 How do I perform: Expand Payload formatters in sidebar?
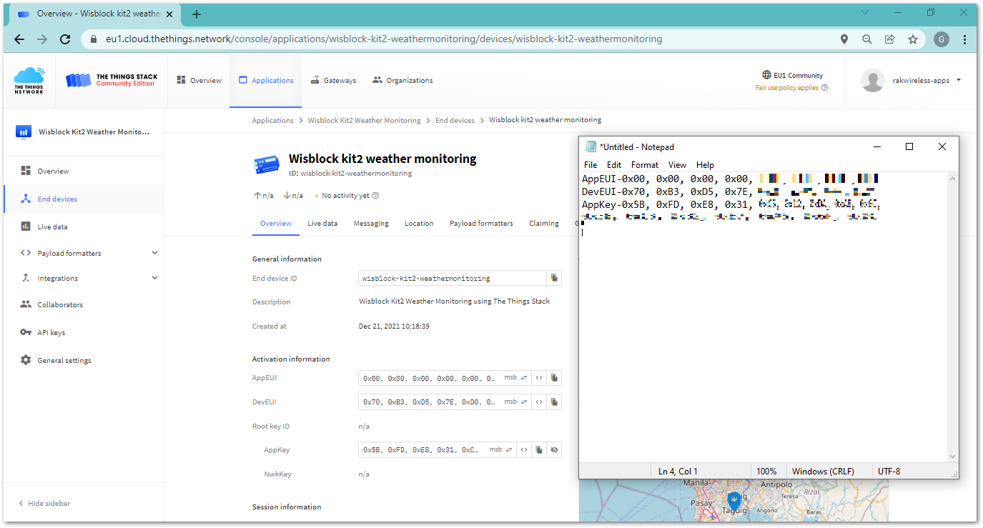click(x=154, y=253)
